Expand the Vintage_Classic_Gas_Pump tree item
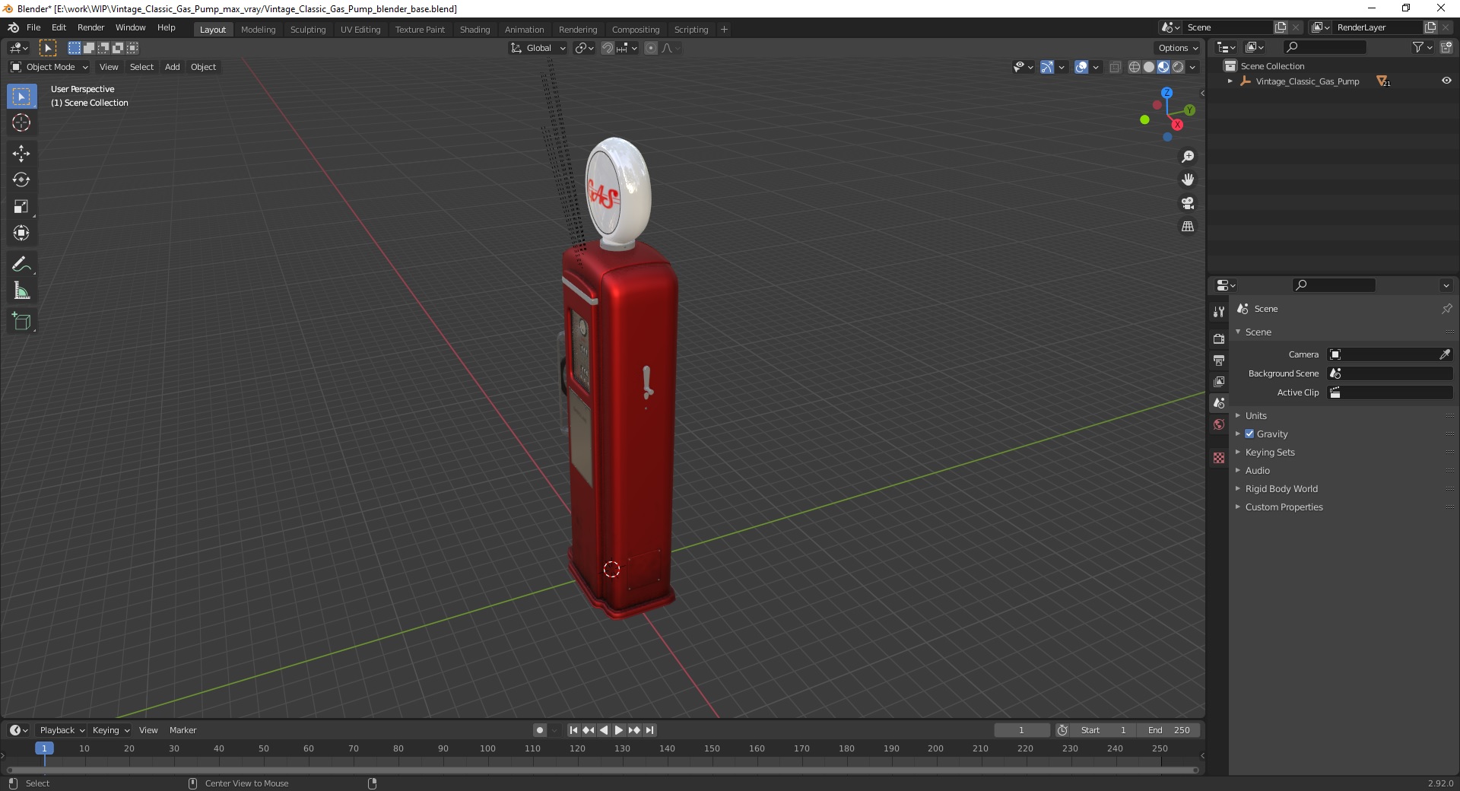 pos(1230,81)
